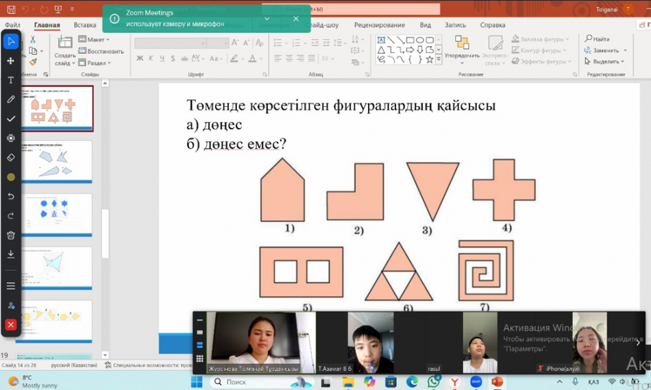Click the slide panel scroll up arrow
The image size is (651, 390).
point(105,84)
